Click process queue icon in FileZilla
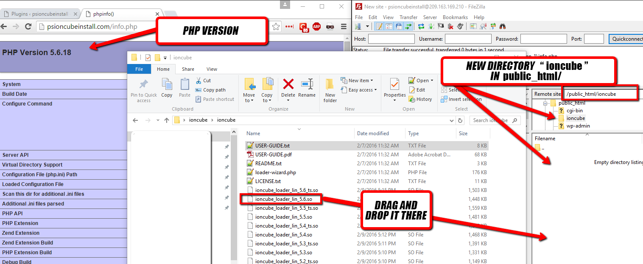 pos(431,26)
